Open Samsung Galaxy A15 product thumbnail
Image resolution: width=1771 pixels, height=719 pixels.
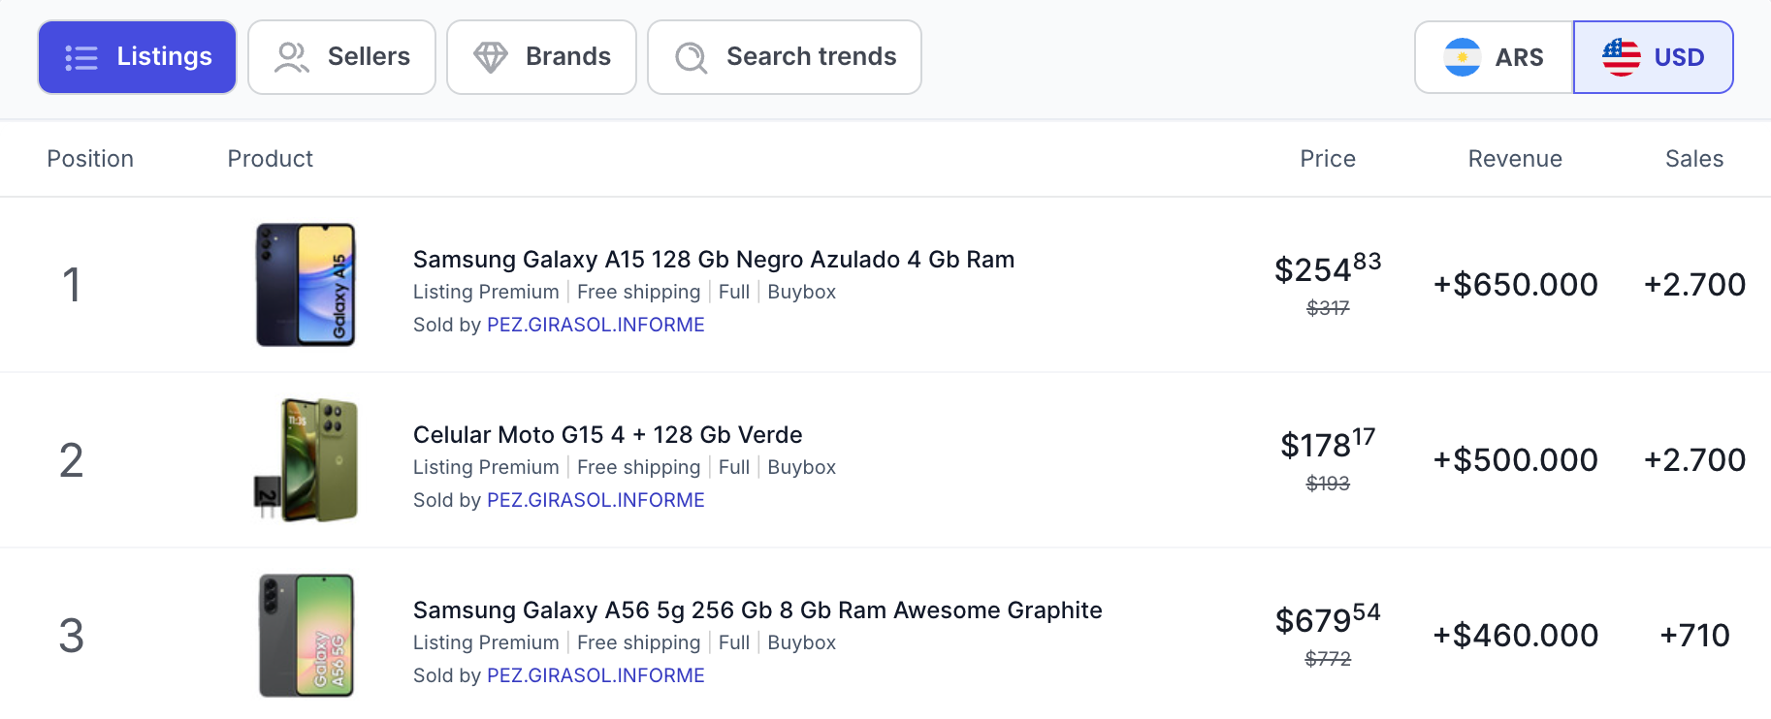click(x=306, y=285)
